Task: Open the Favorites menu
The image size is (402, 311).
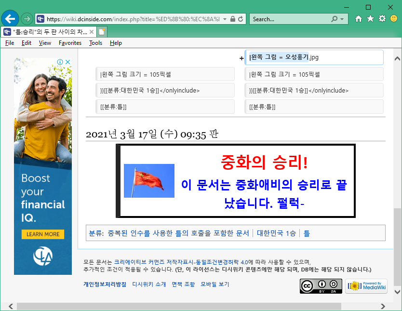Action: click(70, 43)
